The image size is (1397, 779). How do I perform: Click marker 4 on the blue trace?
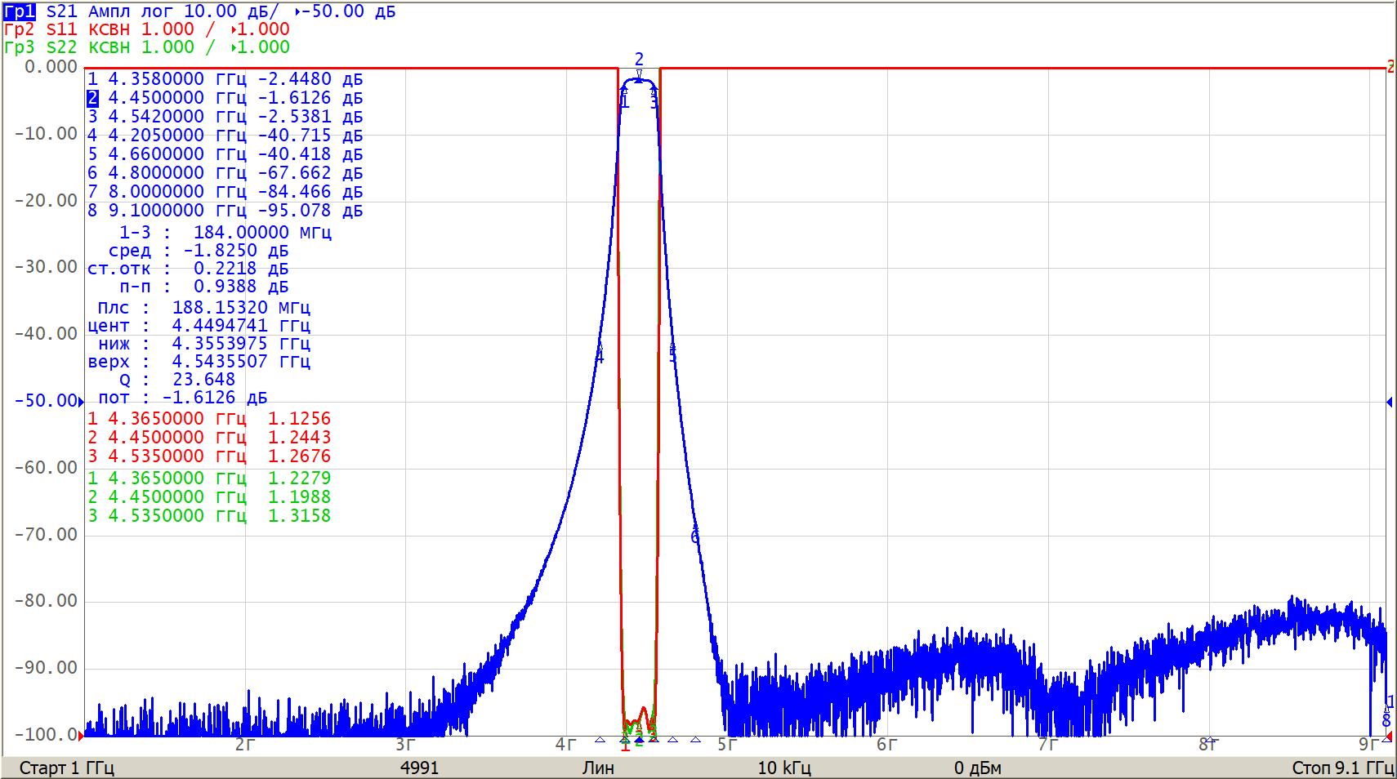(599, 356)
